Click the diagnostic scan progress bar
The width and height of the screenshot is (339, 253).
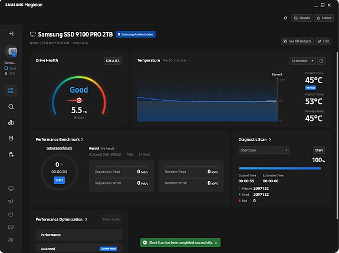pos(280,168)
